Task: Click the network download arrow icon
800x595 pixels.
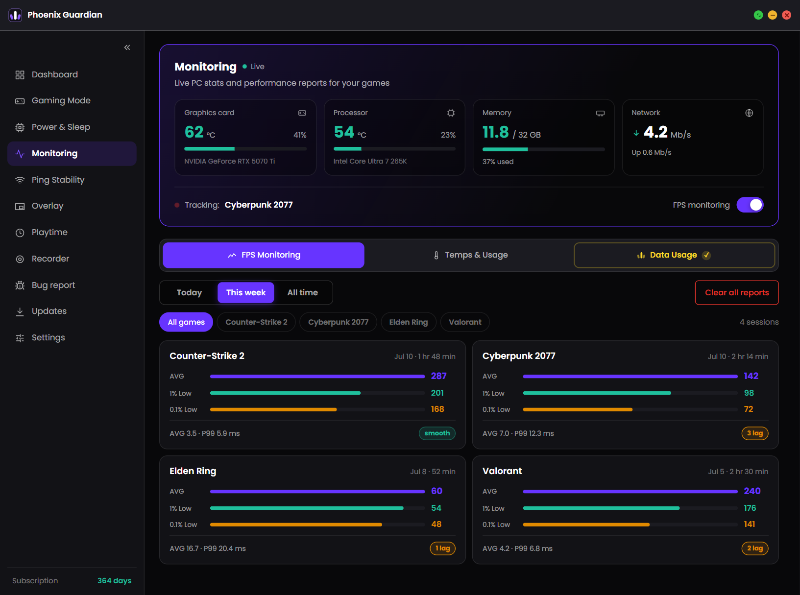Action: 636,133
